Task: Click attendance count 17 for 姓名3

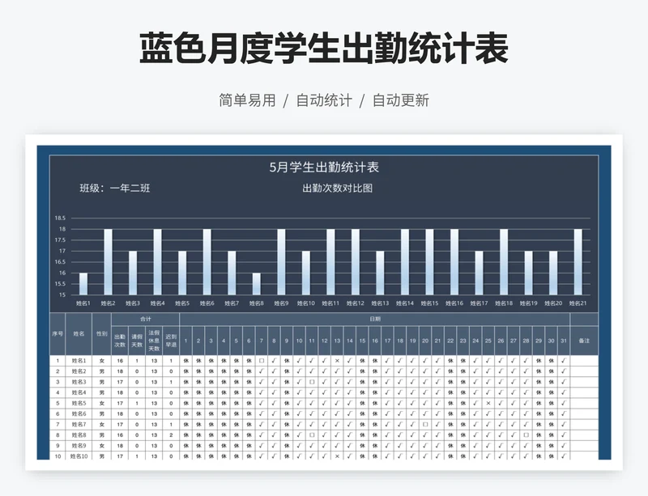Action: pyautogui.click(x=120, y=382)
